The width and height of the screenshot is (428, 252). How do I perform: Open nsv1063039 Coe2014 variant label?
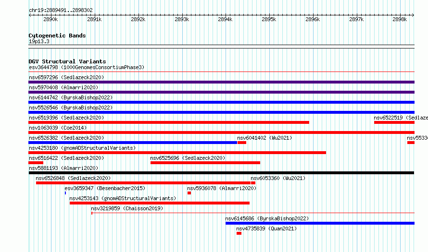[x=58, y=128]
